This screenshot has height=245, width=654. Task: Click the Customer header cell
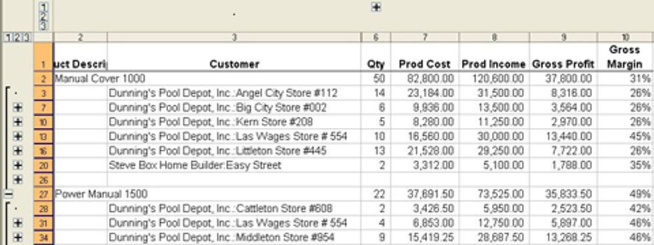(234, 57)
